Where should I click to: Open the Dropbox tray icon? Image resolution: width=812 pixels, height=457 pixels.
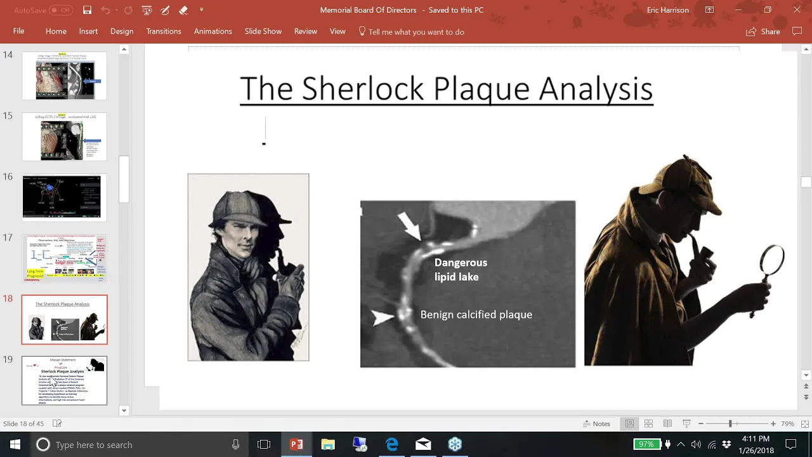click(x=727, y=445)
